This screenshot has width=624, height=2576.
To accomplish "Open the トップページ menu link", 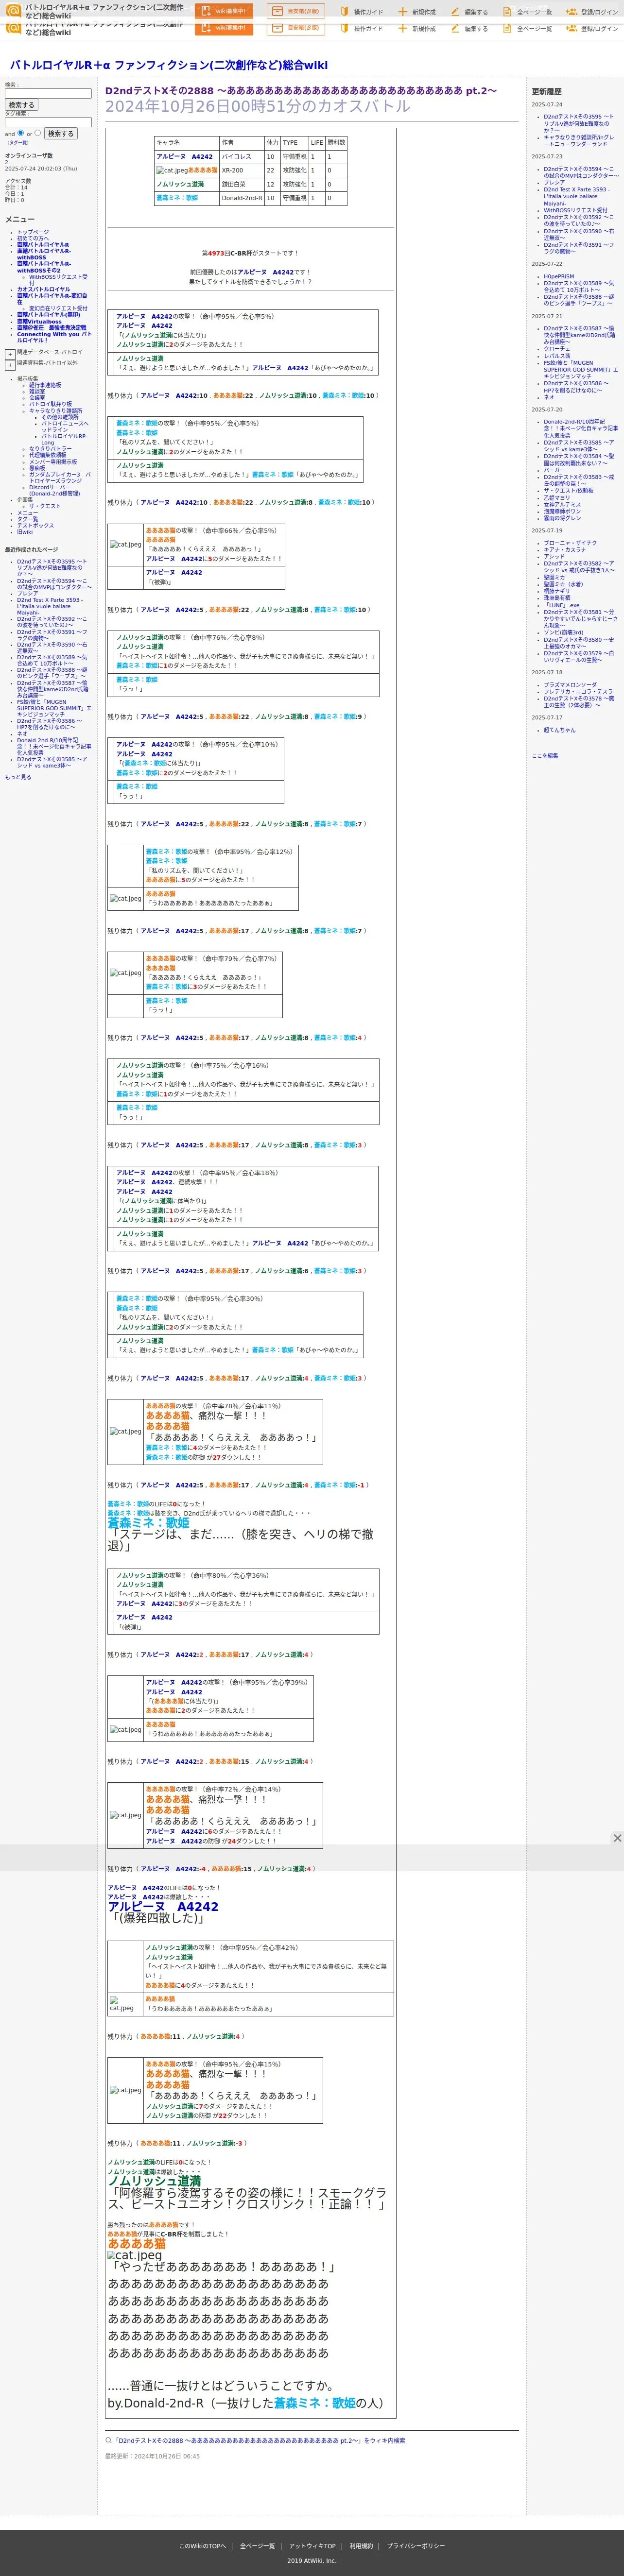I will (x=33, y=232).
